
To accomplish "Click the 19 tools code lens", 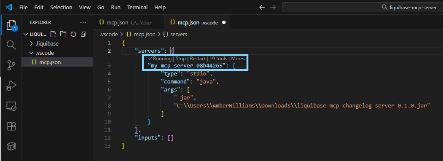I will pos(218,59).
